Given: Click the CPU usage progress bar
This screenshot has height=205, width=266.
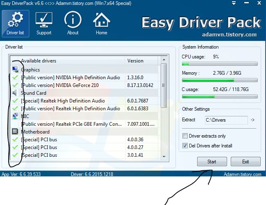Looking at the screenshot, I should point(220,64).
